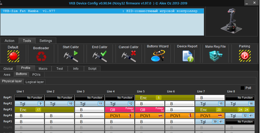Select the Tgl 15 cell
The width and height of the screenshot is (260, 133).
210,104
